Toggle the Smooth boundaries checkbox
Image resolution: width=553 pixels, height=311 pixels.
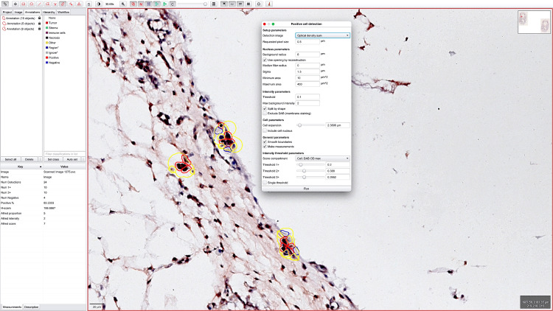[265, 141]
